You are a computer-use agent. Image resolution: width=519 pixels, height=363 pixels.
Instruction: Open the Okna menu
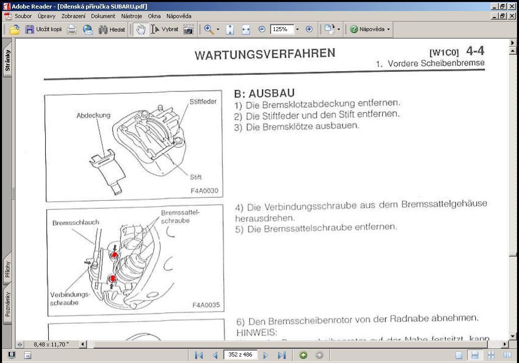point(154,16)
